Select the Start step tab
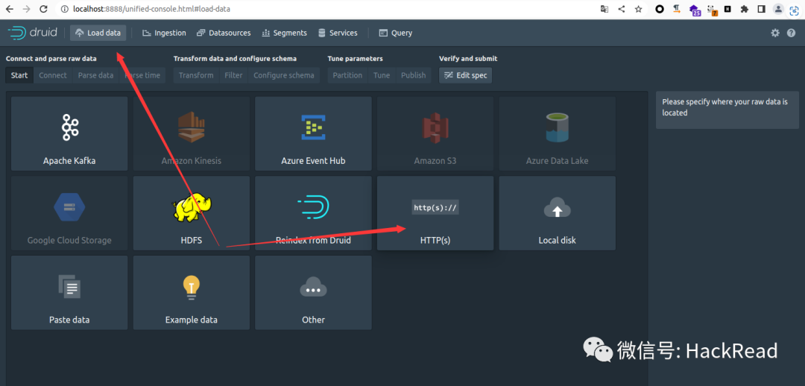 19,75
